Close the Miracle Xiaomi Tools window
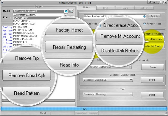 (x=165, y=2)
